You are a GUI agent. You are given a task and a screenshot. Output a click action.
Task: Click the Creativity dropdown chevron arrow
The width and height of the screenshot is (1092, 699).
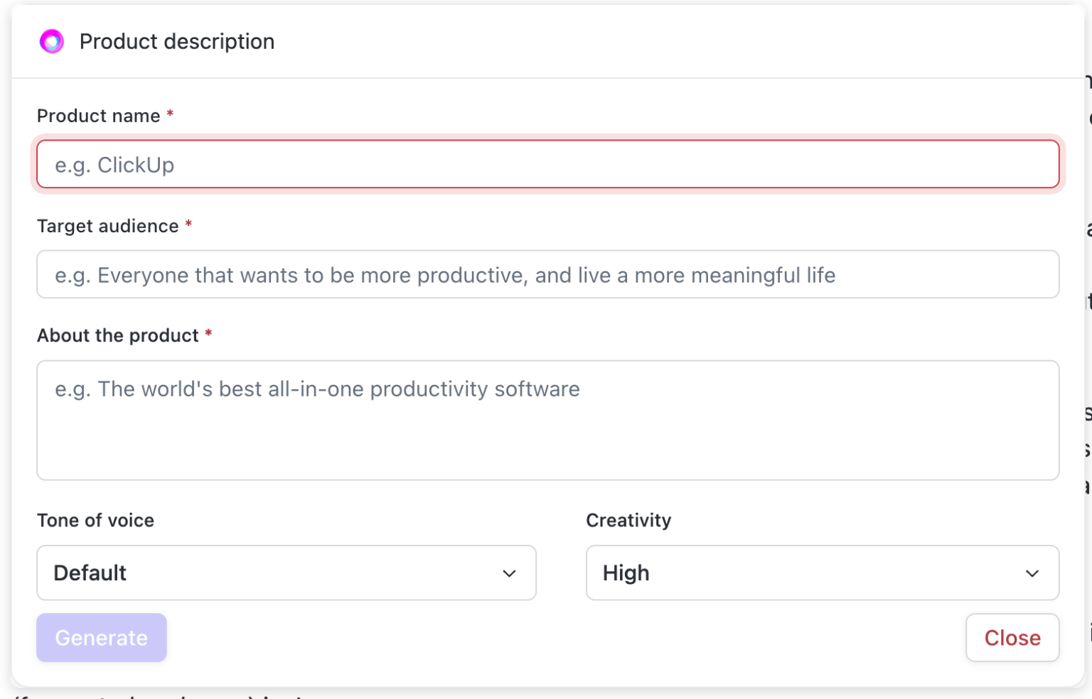pos(1032,573)
